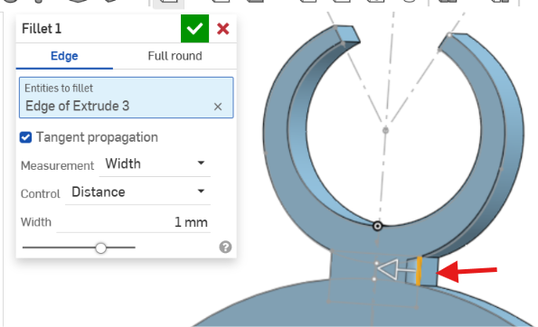Switch to the Edge tab

click(x=64, y=56)
